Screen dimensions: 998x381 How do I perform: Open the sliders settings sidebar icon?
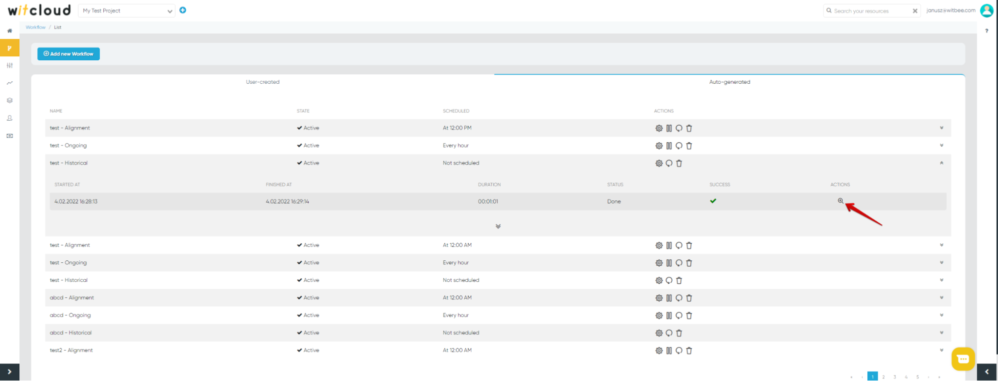pyautogui.click(x=9, y=66)
